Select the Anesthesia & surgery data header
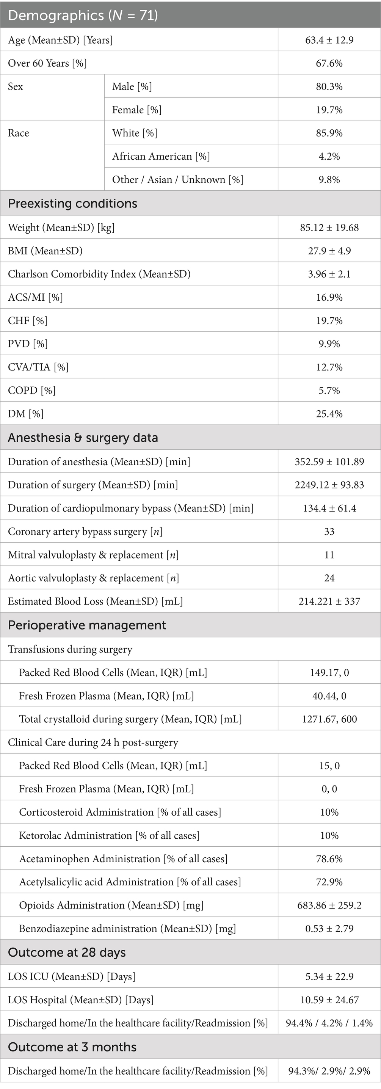The width and height of the screenshot is (381, 1089). click(x=83, y=438)
